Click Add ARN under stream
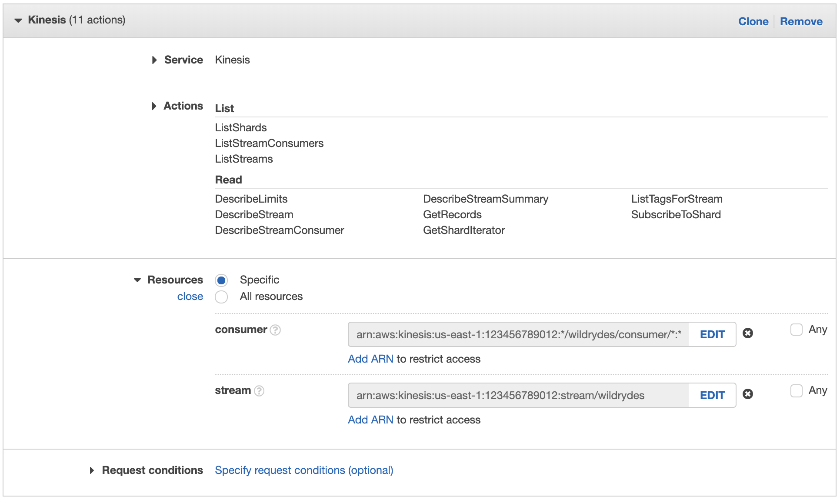Screen dimensions: 840x500 coord(370,420)
